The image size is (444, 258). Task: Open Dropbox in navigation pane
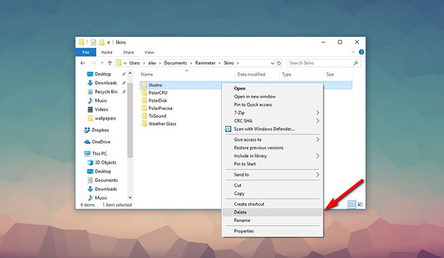[100, 130]
